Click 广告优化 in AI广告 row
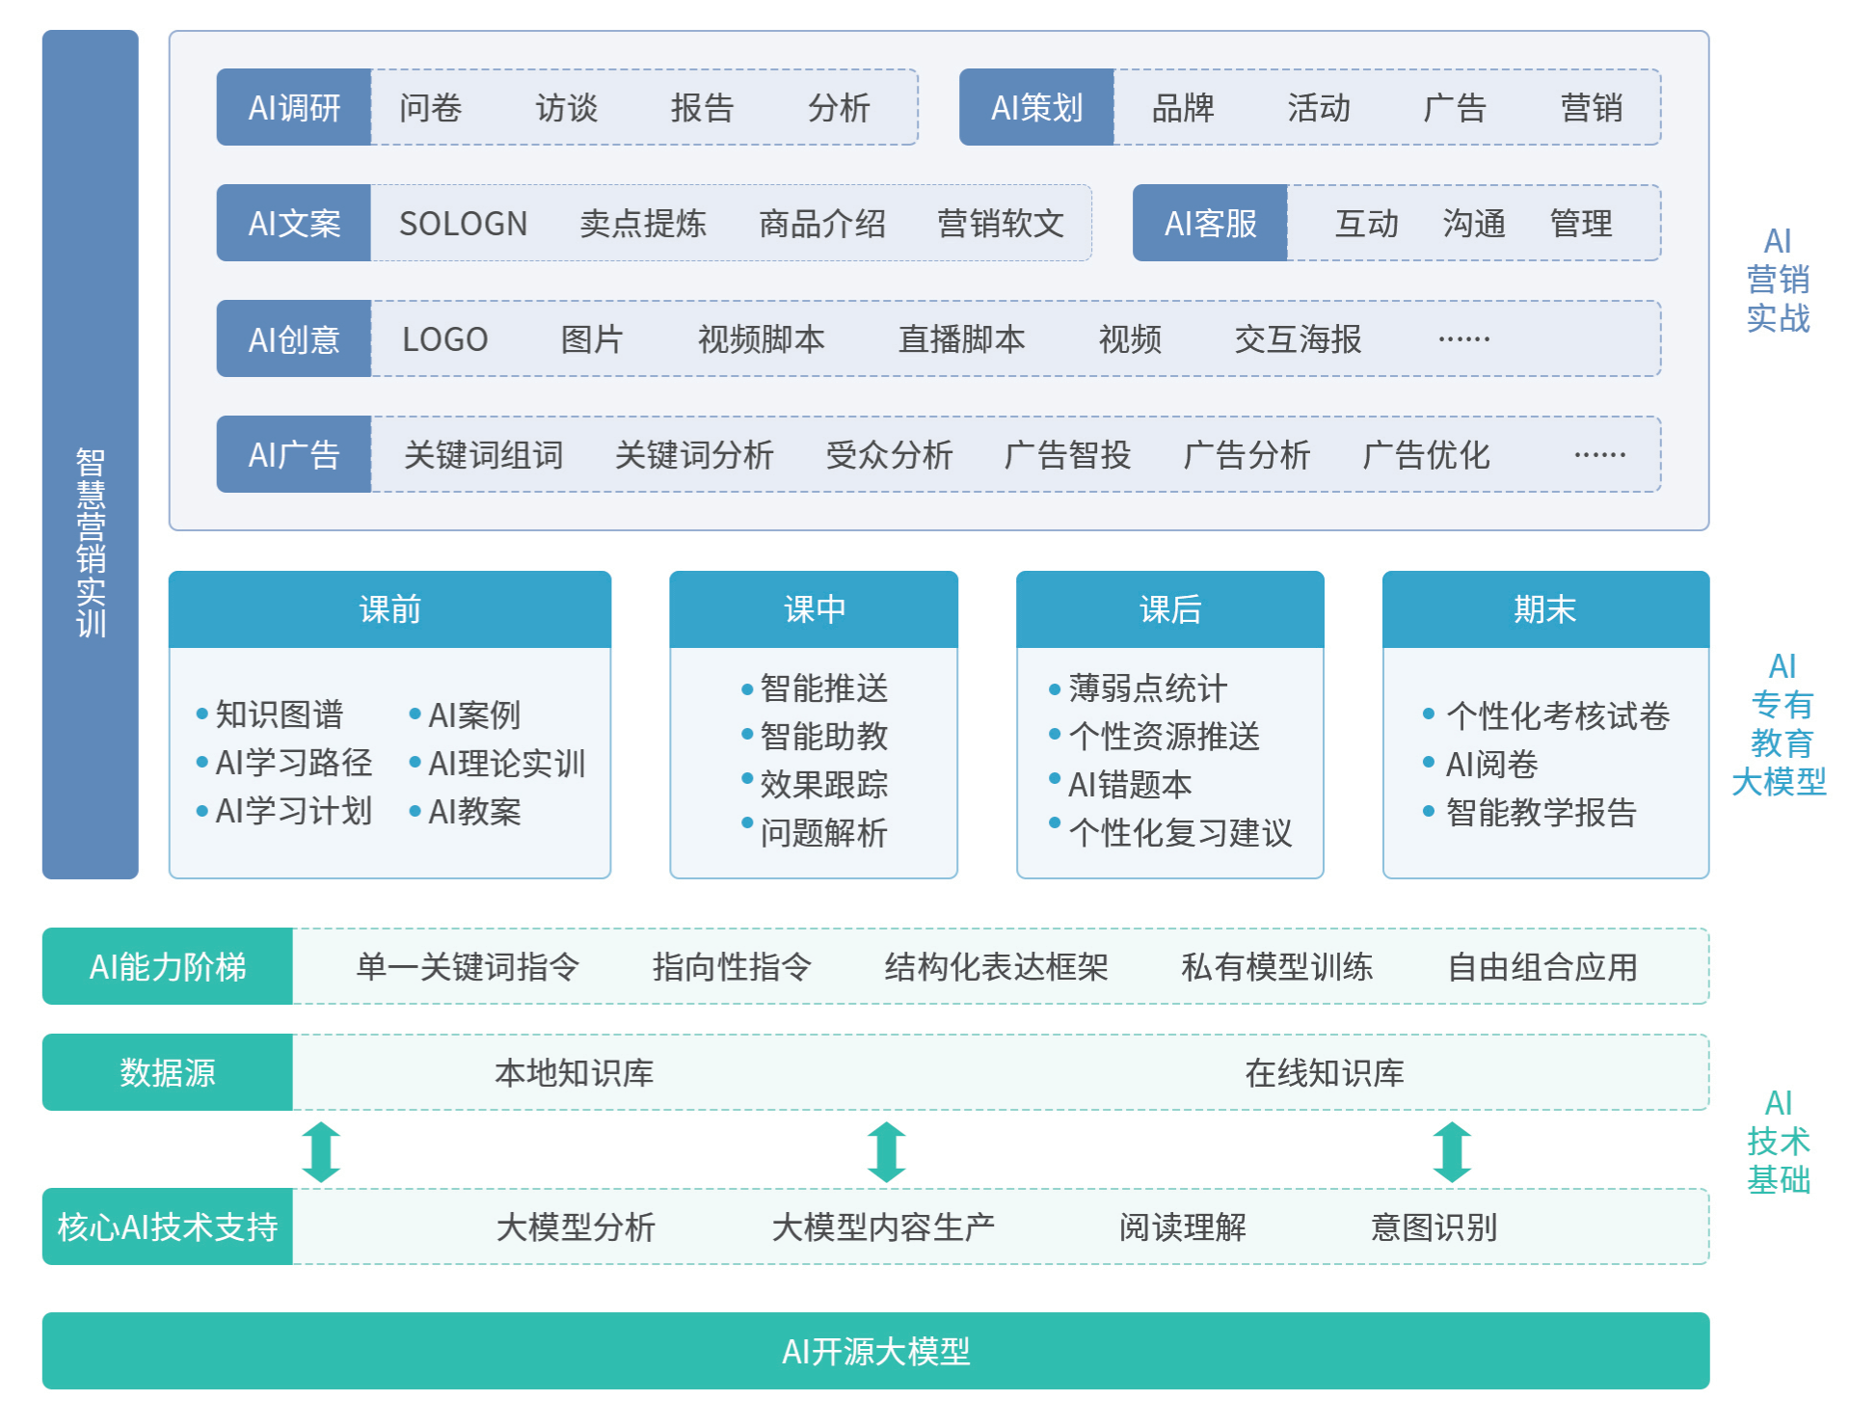Viewport: 1850px width, 1428px height. point(1426,455)
